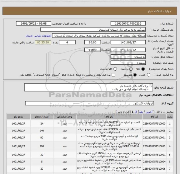Click the delivery city field سنندج
180x174 pixels.
128,63
